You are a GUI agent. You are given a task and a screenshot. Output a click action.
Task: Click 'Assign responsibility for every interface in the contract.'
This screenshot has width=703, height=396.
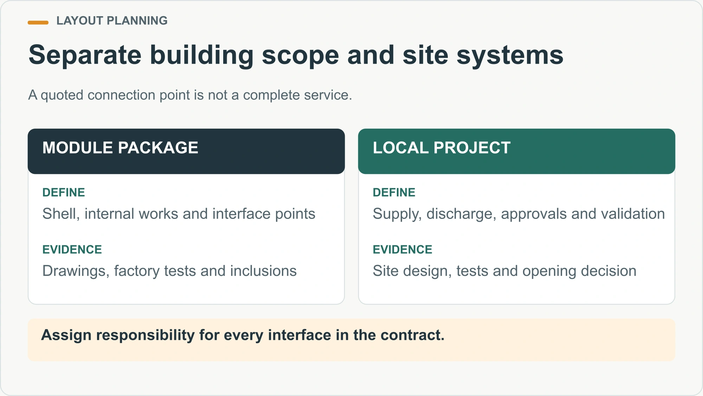tap(243, 335)
